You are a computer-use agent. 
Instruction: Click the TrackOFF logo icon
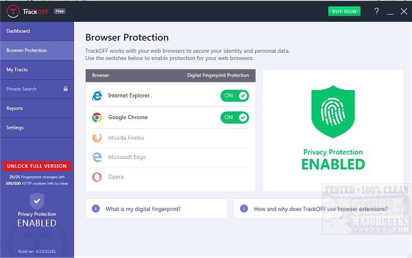point(13,12)
